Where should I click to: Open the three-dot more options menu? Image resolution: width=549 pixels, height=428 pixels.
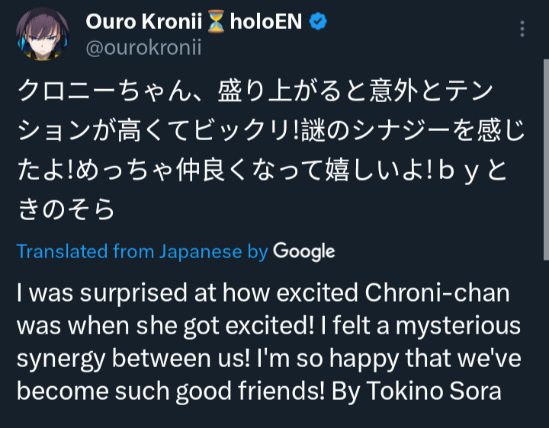click(522, 29)
